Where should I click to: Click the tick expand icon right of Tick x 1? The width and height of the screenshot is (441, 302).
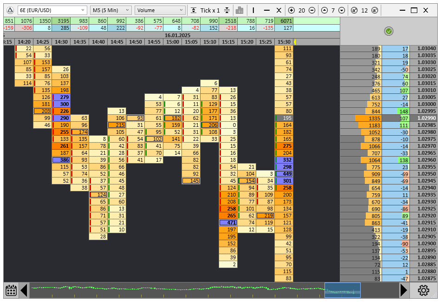[x=227, y=10]
